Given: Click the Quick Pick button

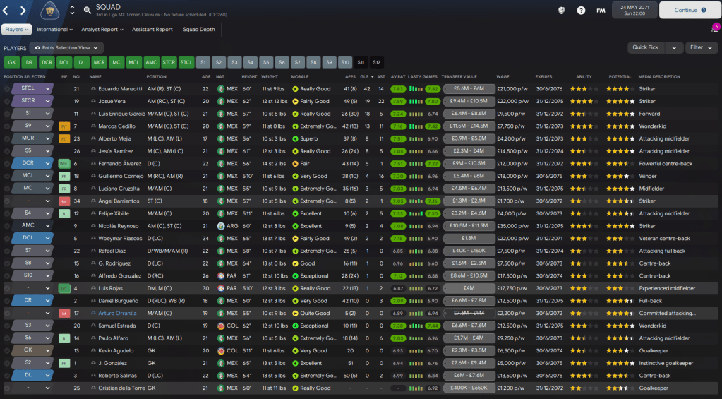Looking at the screenshot, I should click(654, 48).
